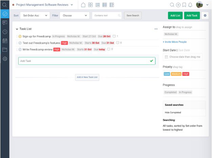Viewport: 212px width, 158px height.
Task: Open the user profile avatar
Action: coord(199,5)
